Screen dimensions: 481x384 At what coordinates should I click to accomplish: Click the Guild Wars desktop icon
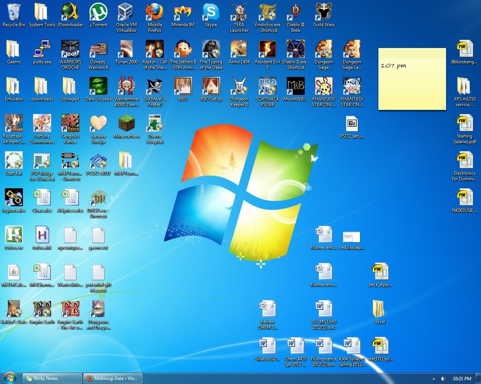point(324,12)
